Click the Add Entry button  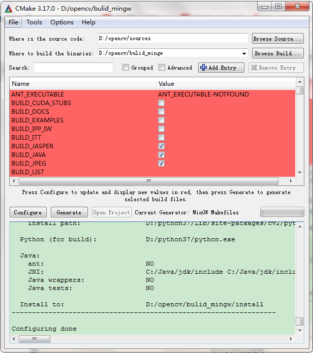coord(221,68)
